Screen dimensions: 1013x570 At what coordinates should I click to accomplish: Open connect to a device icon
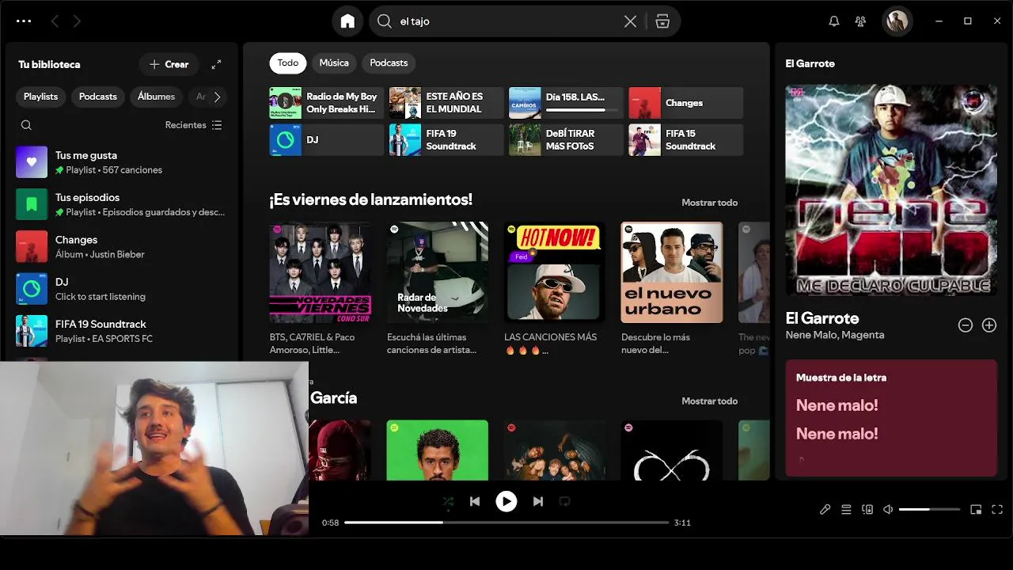[x=867, y=510]
